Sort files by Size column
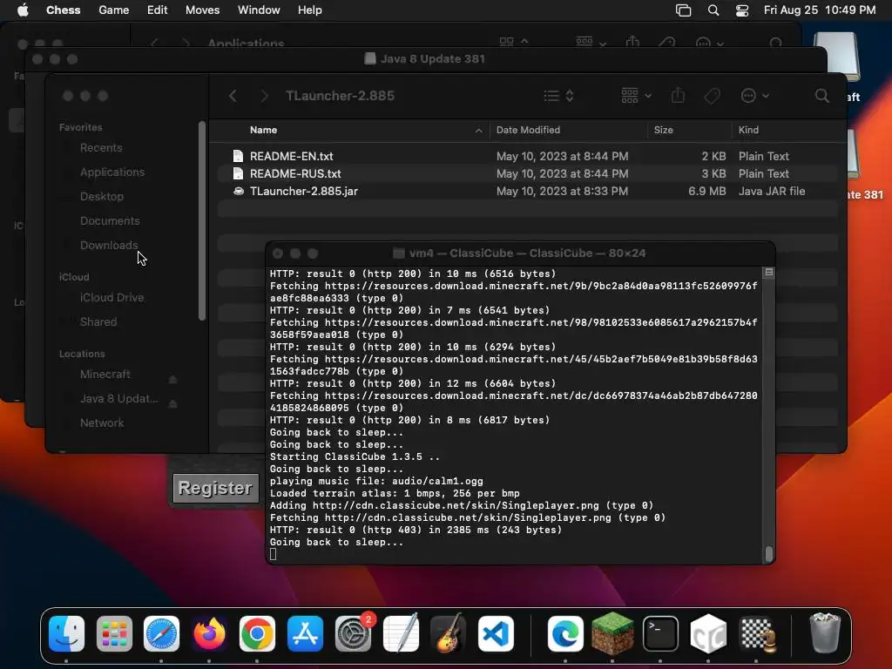This screenshot has height=669, width=892. coord(689,131)
